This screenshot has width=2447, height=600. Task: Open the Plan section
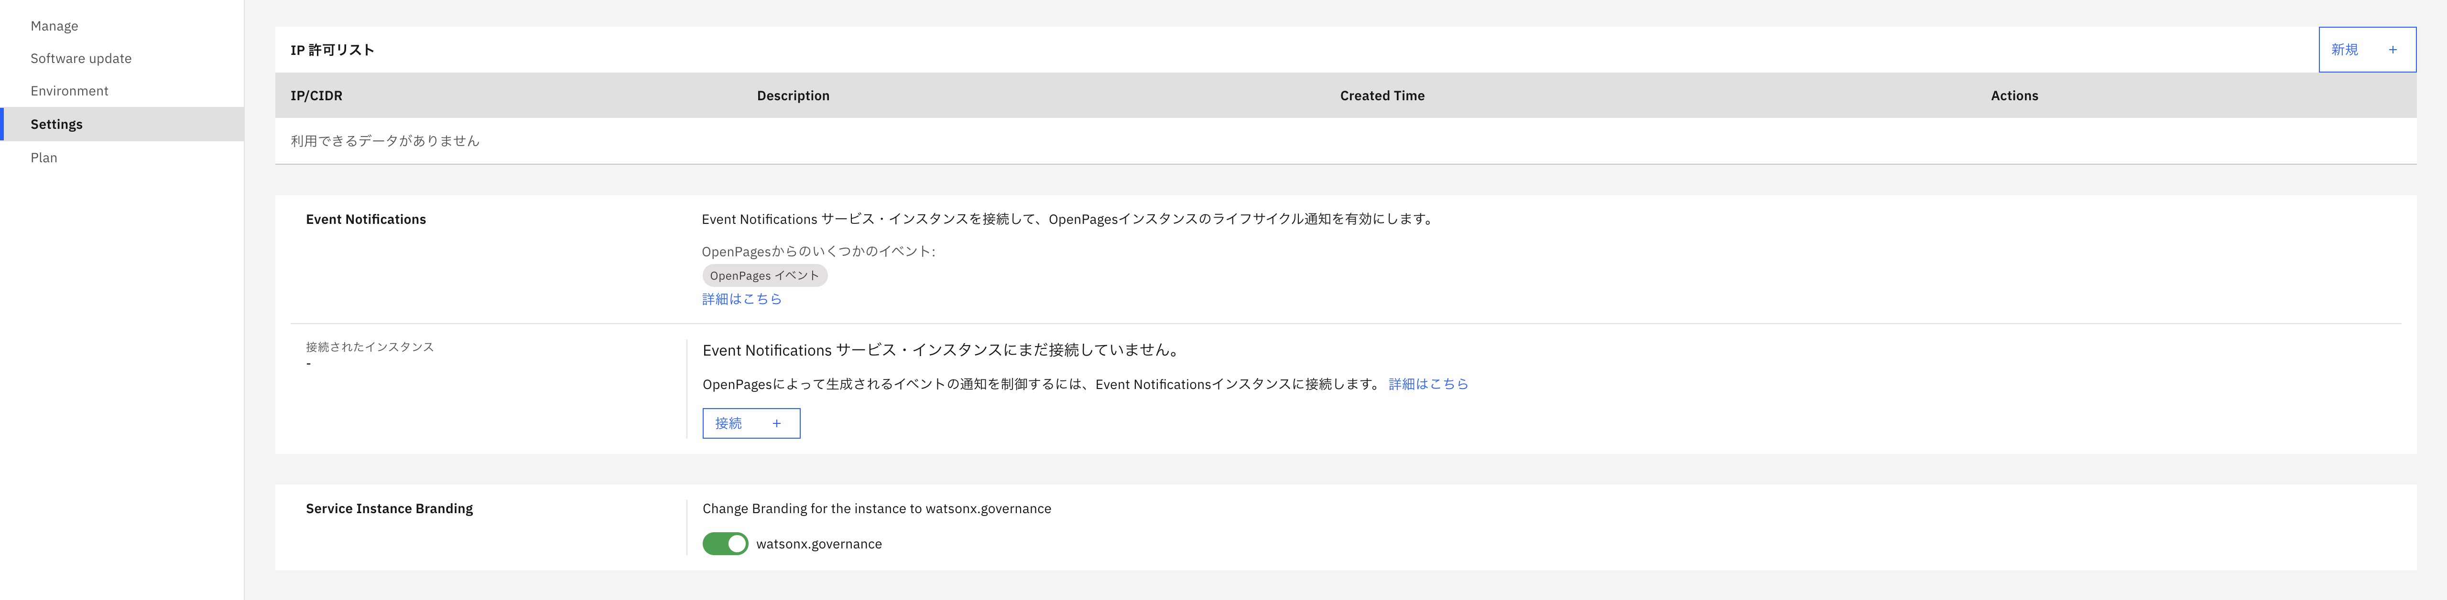click(44, 158)
